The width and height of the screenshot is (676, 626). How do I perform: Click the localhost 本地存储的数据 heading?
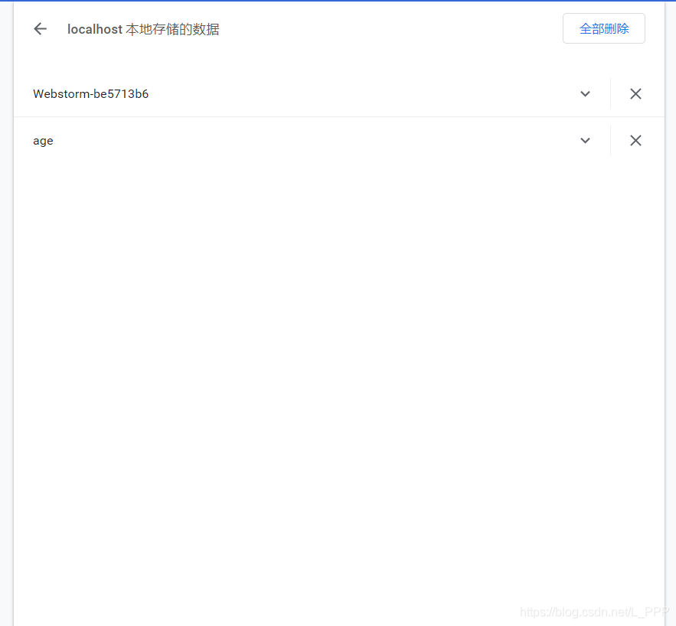pyautogui.click(x=143, y=29)
